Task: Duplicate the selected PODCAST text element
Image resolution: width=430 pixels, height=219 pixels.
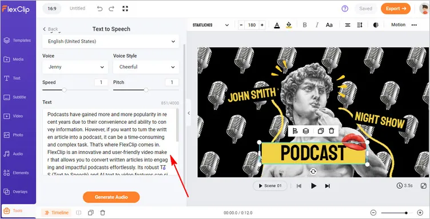Action: point(321,131)
